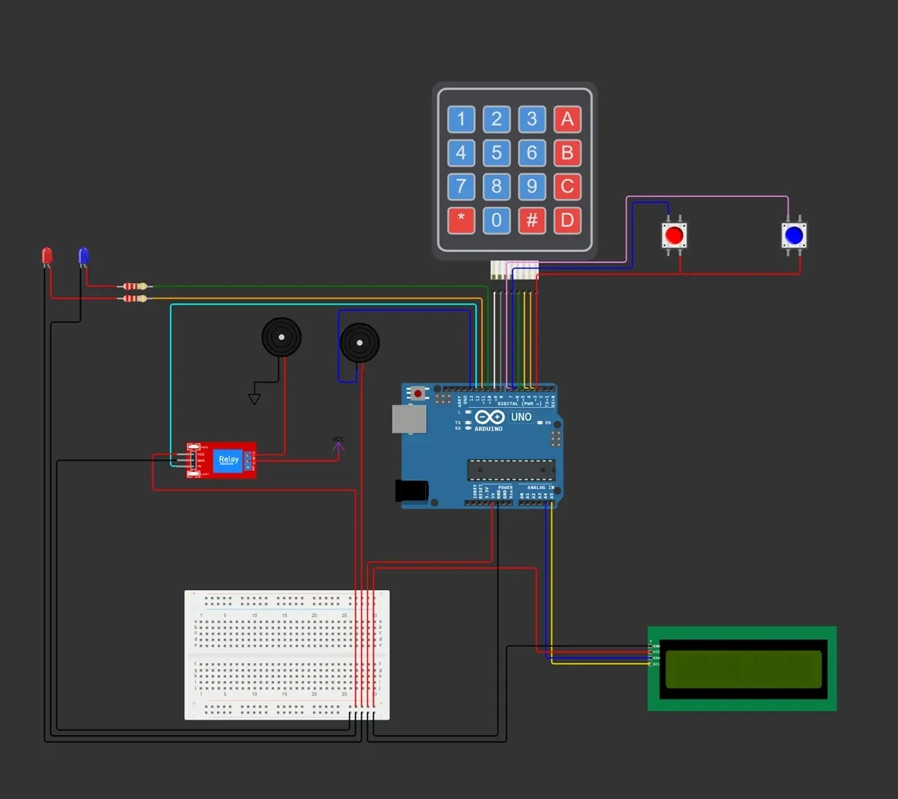This screenshot has height=799, width=898.
Task: Click keypad key D
Action: [x=568, y=221]
